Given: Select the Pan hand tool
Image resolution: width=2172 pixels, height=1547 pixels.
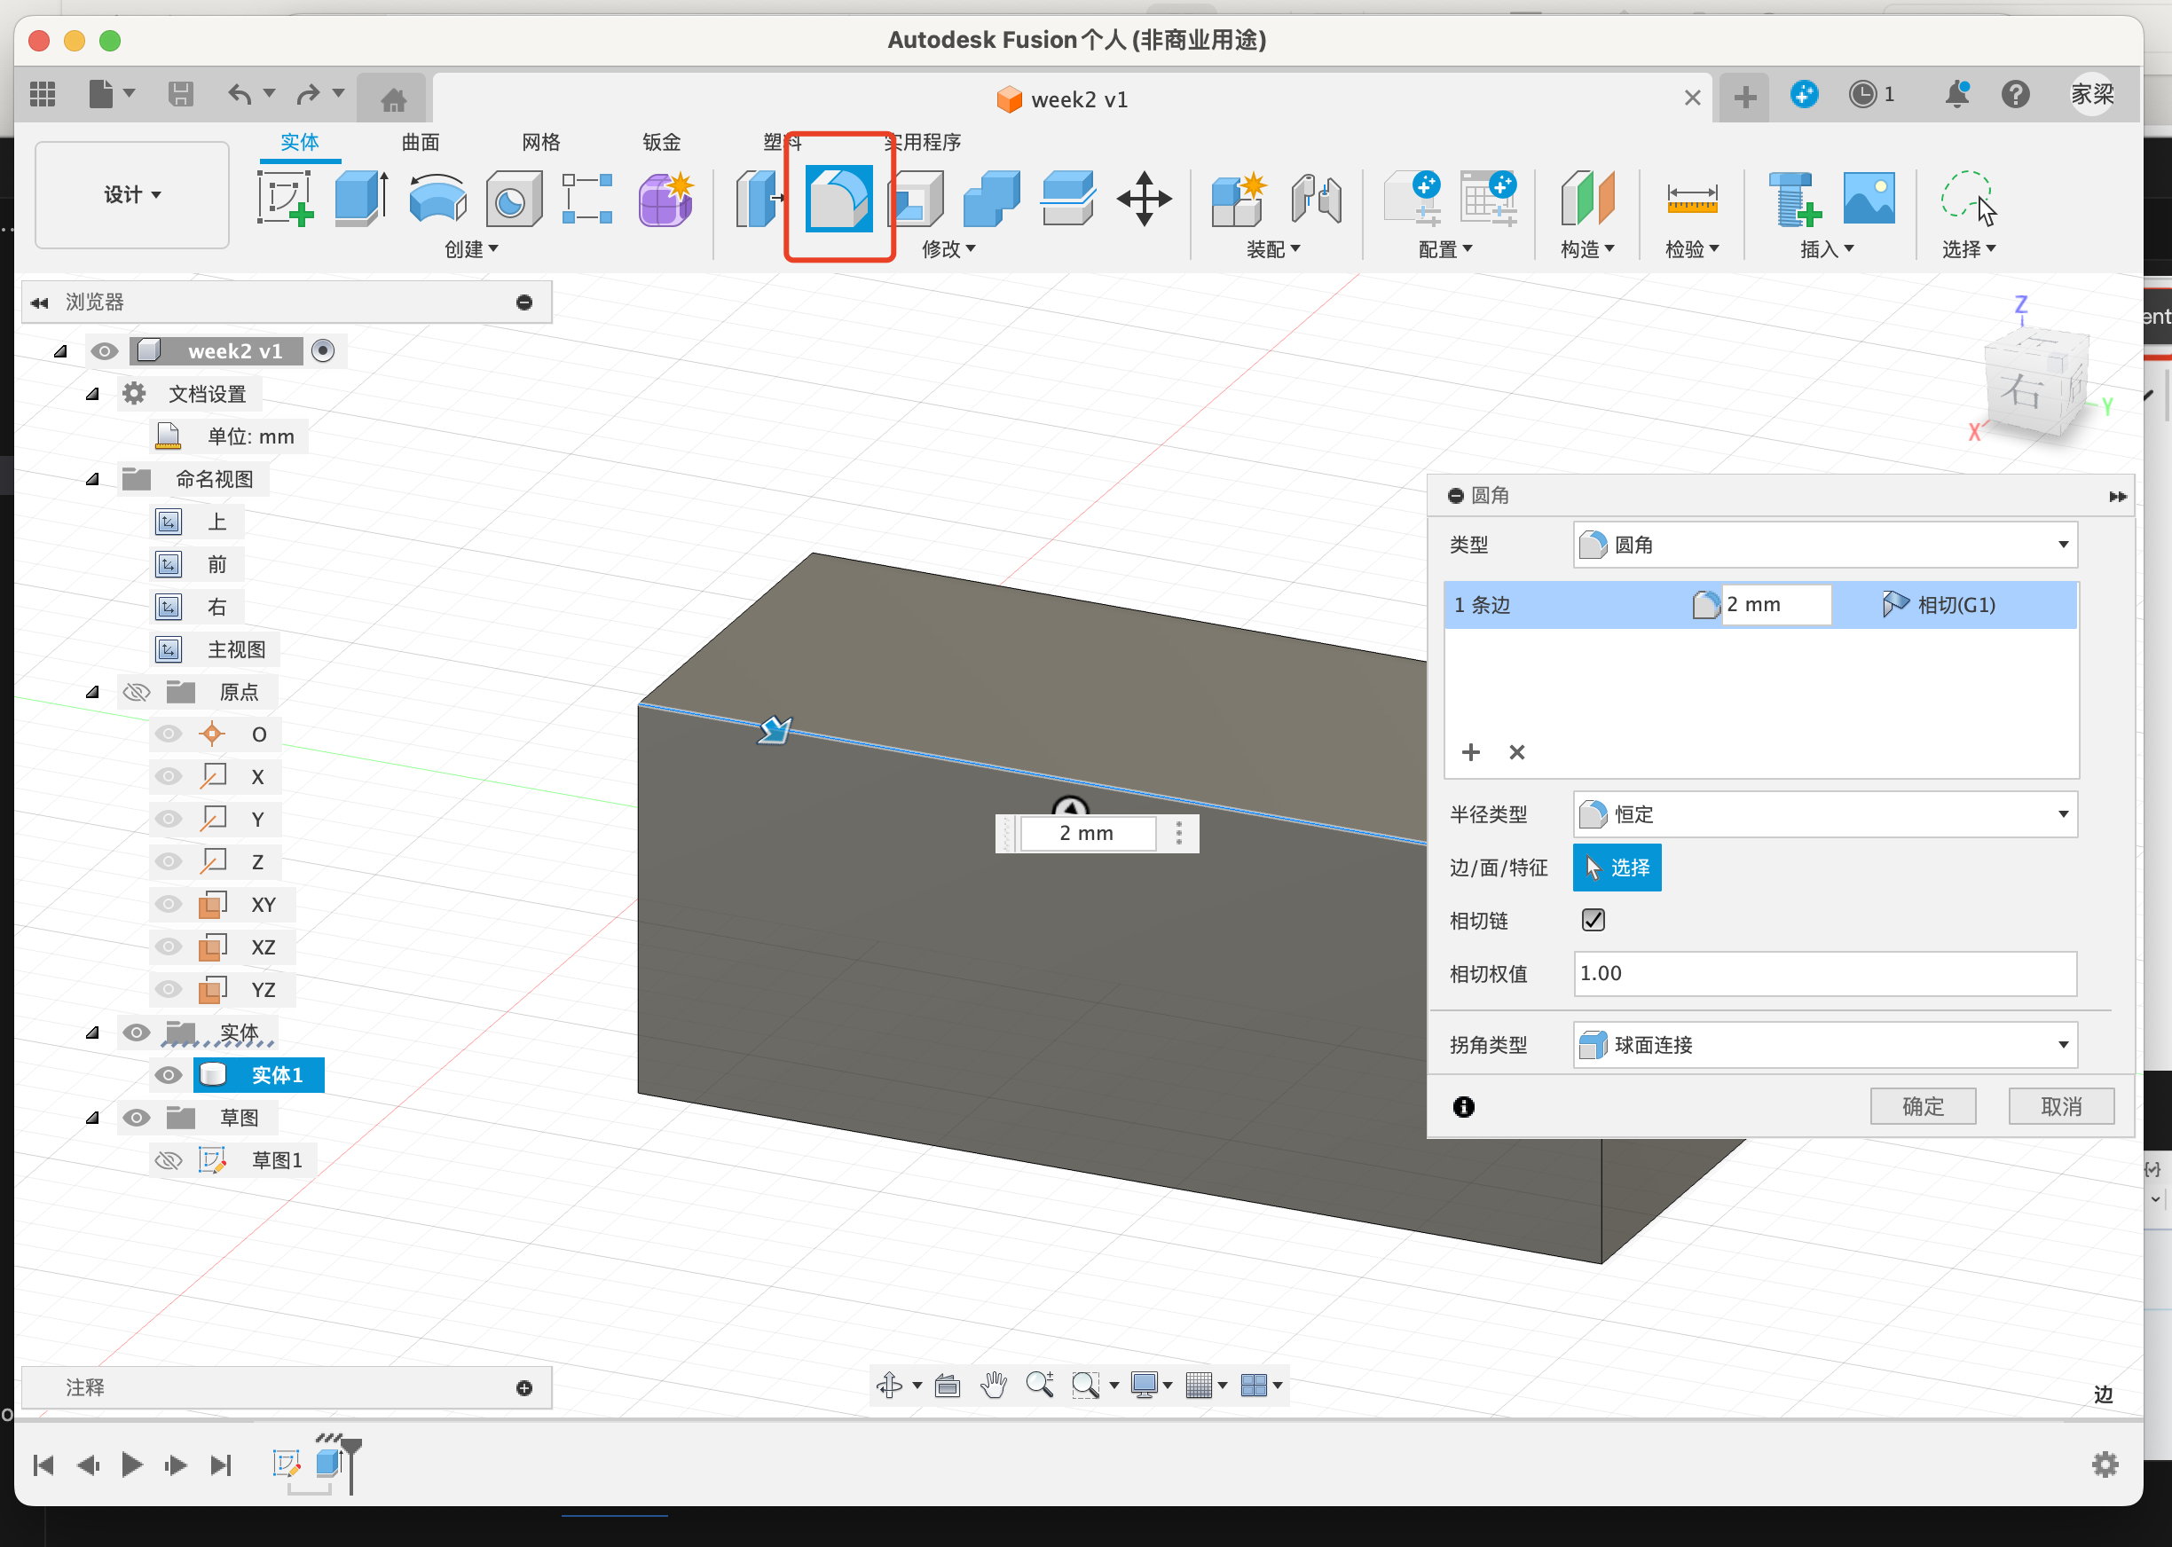Looking at the screenshot, I should (994, 1385).
